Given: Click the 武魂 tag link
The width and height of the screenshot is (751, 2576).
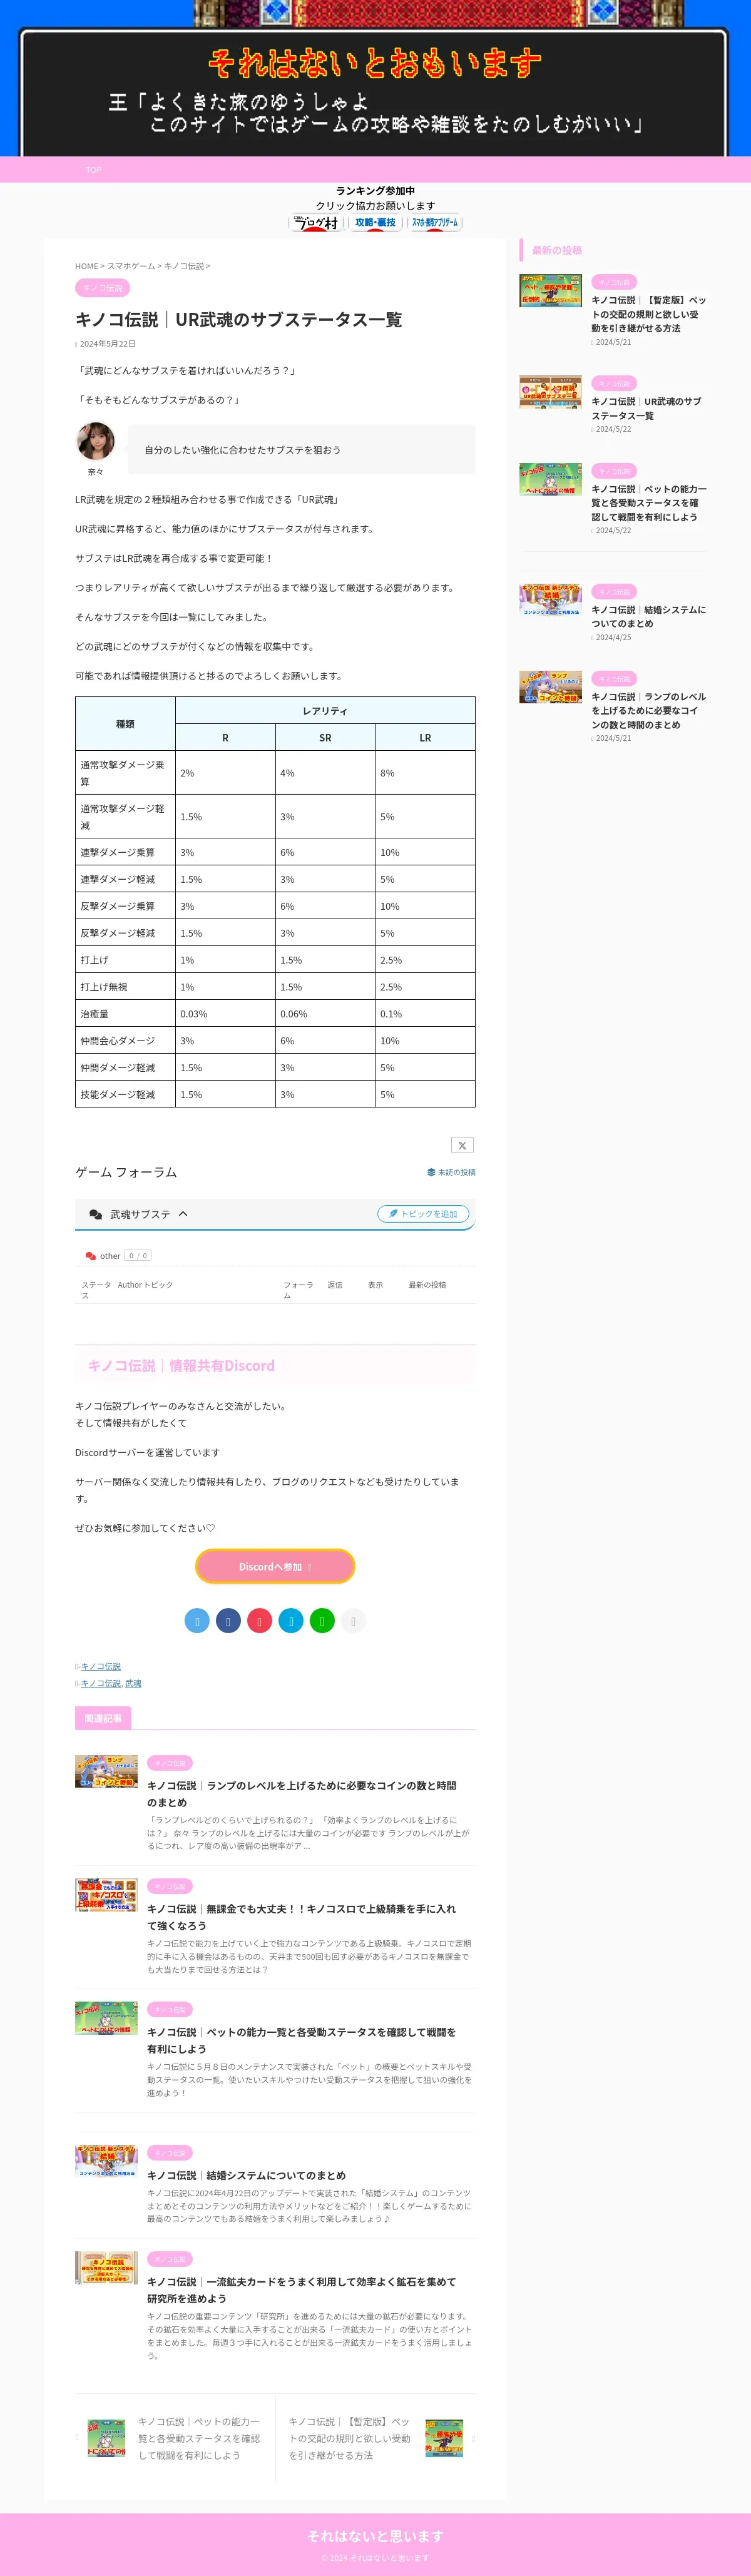Looking at the screenshot, I should point(133,1684).
